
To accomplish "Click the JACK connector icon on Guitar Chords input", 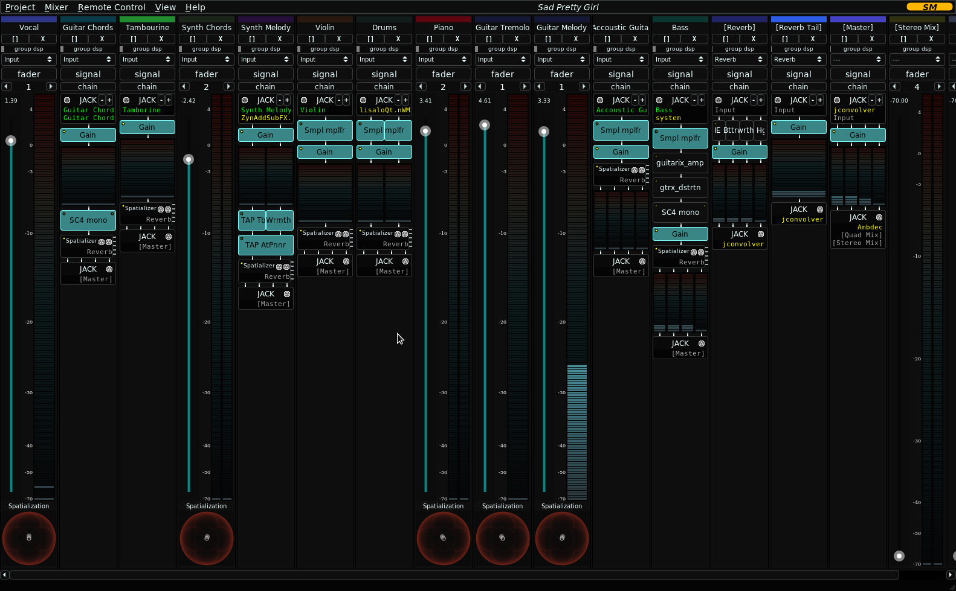I will tap(67, 100).
